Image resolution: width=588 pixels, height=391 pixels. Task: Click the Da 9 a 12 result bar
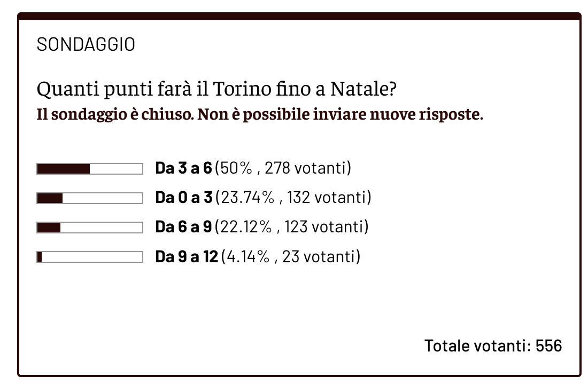pyautogui.click(x=90, y=257)
